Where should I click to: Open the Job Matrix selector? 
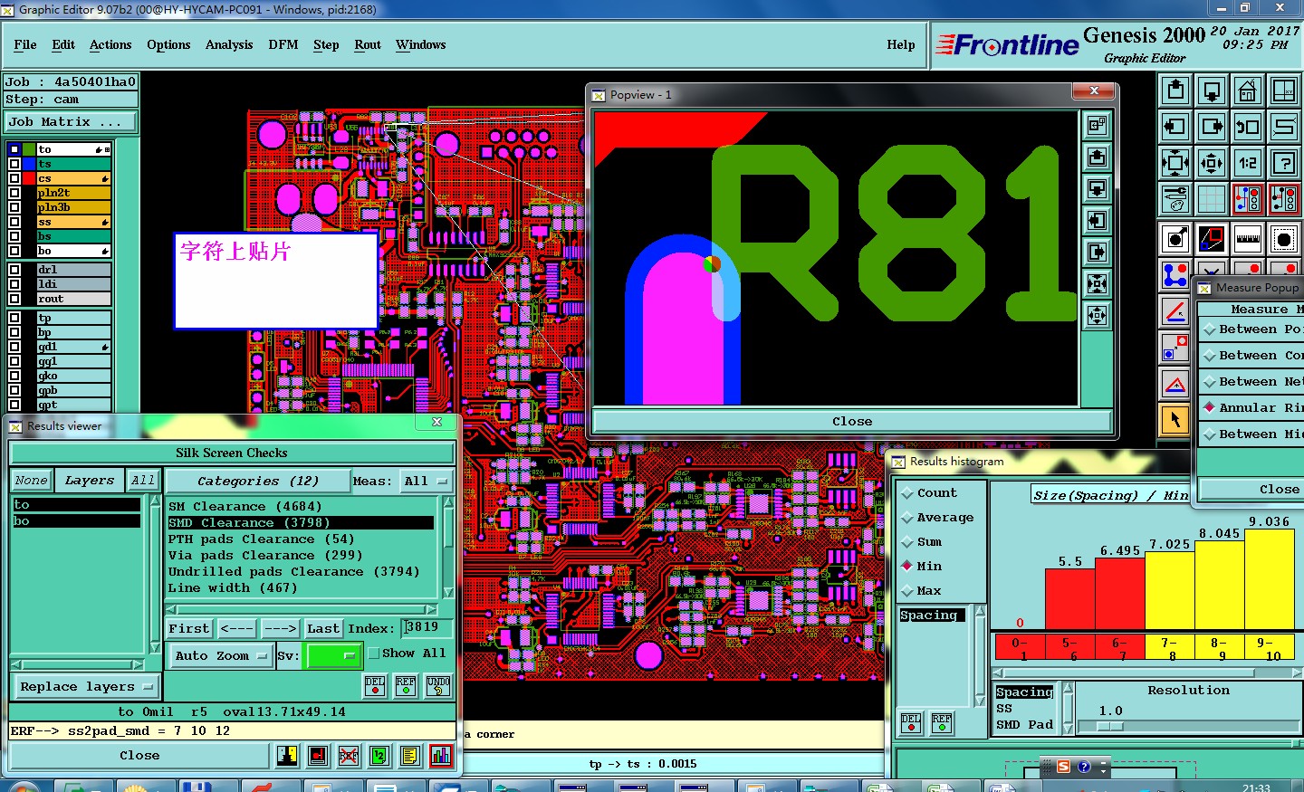click(x=71, y=122)
